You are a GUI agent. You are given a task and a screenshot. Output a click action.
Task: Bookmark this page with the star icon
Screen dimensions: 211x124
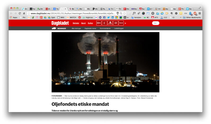(124, 13)
